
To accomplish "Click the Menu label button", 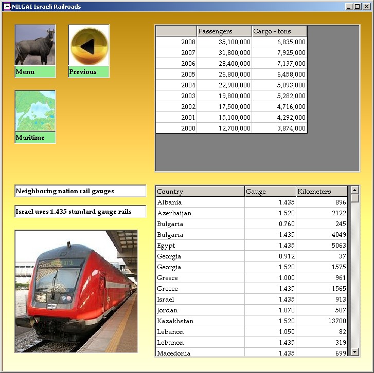I will coord(35,72).
